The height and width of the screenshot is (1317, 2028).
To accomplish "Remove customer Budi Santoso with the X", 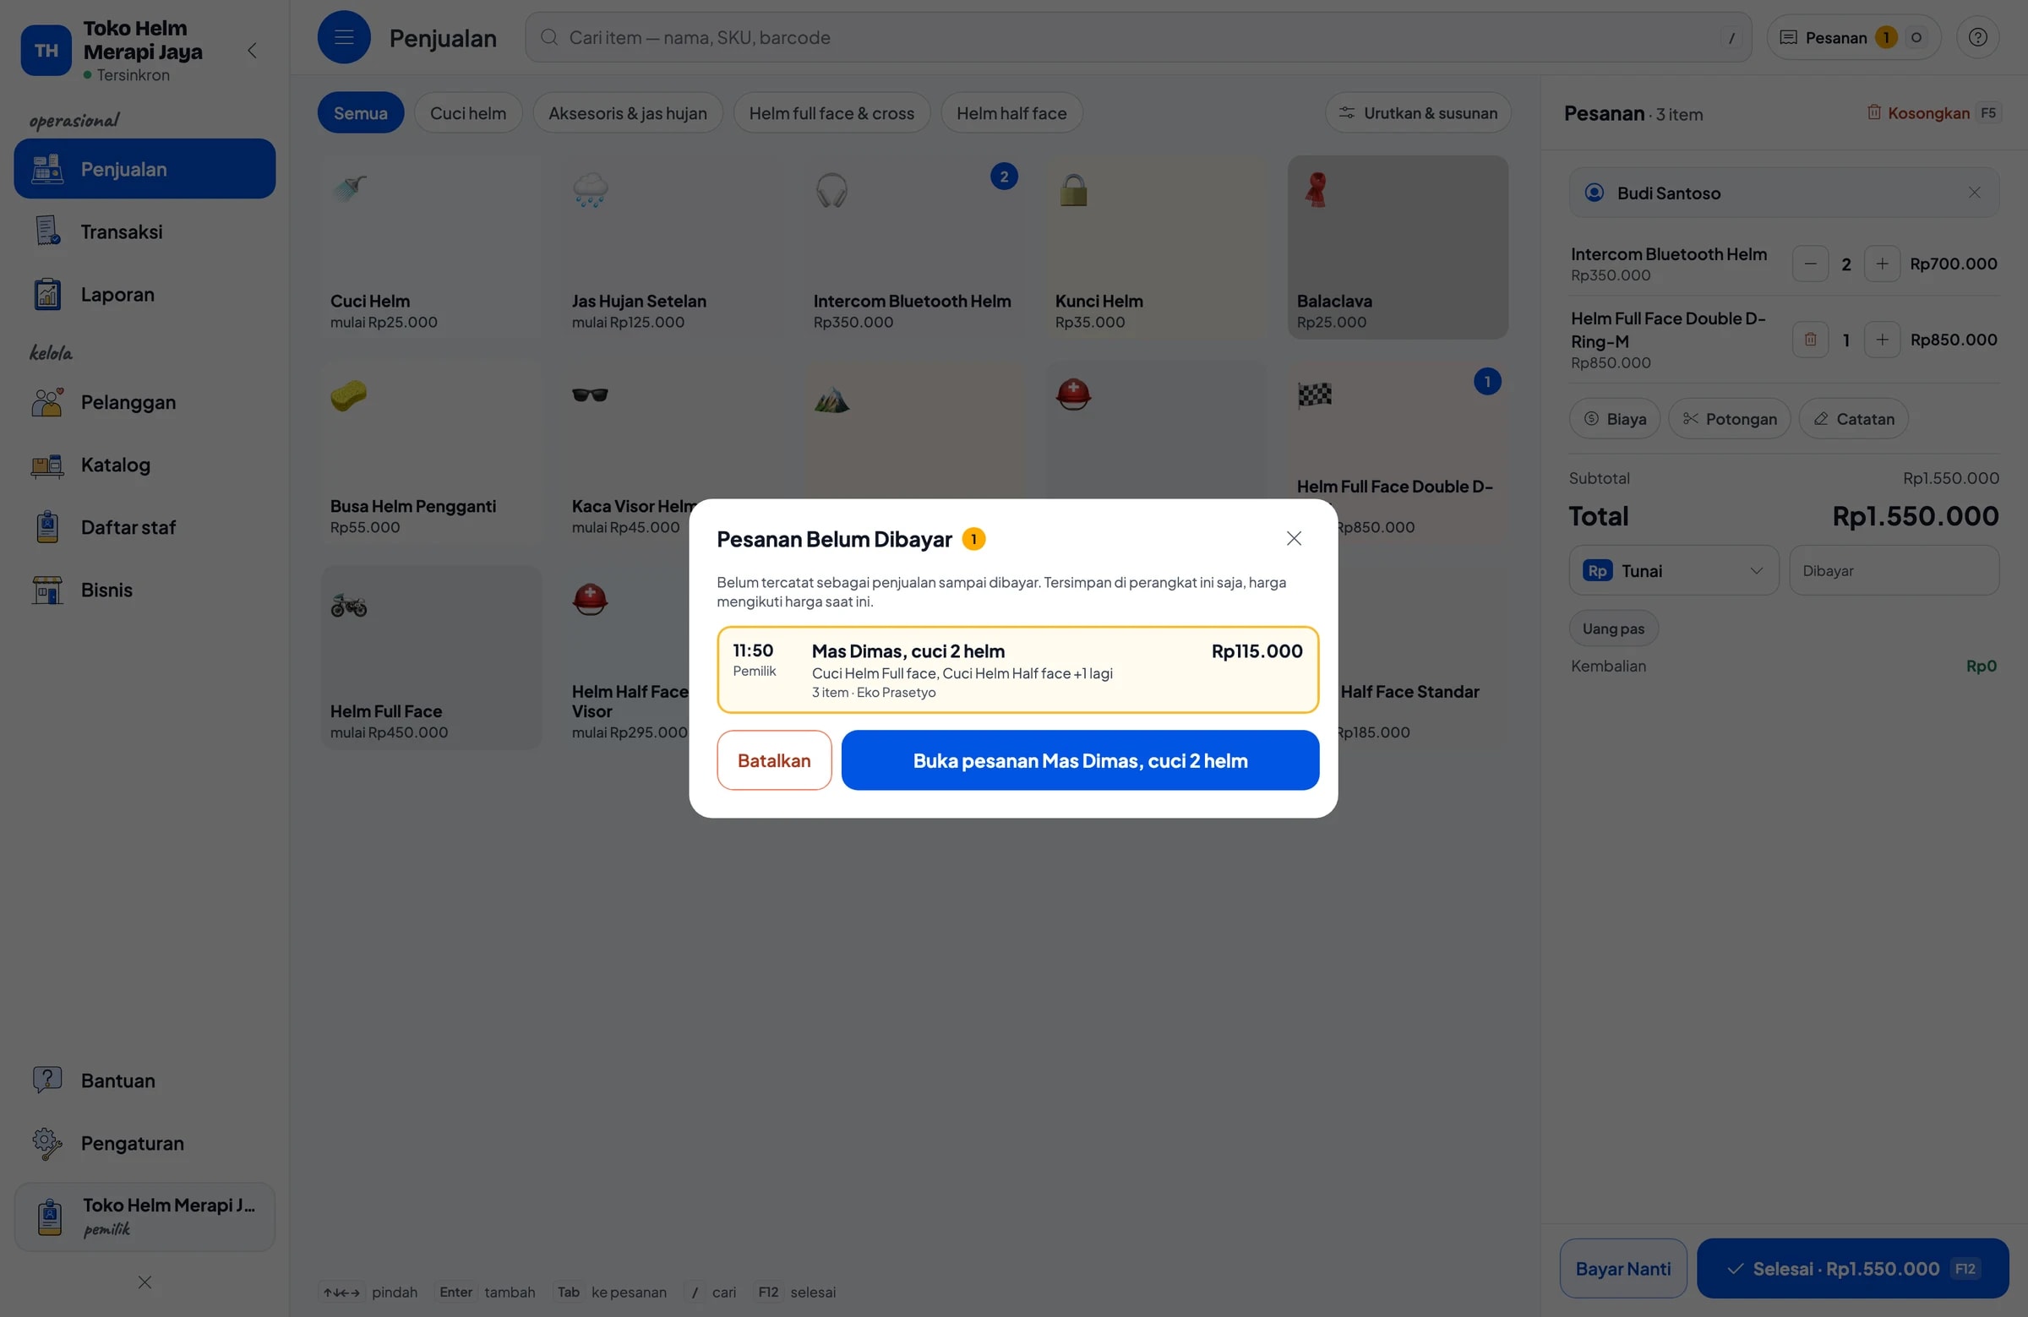I will pyautogui.click(x=1974, y=193).
